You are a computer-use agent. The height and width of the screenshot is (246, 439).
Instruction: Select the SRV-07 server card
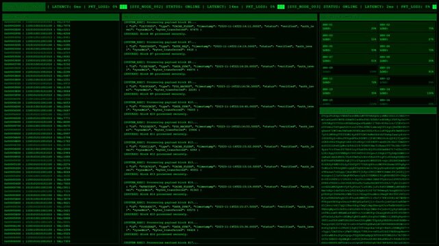pyautogui.click(x=349, y=59)
